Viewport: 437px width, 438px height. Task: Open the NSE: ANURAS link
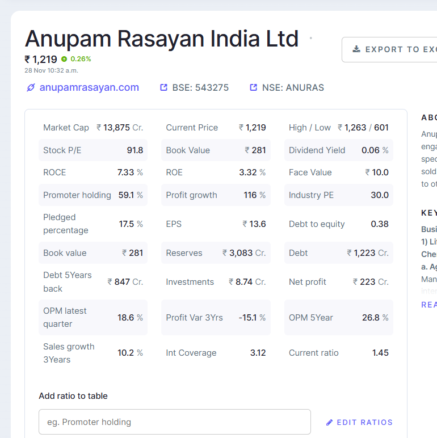[x=293, y=87]
